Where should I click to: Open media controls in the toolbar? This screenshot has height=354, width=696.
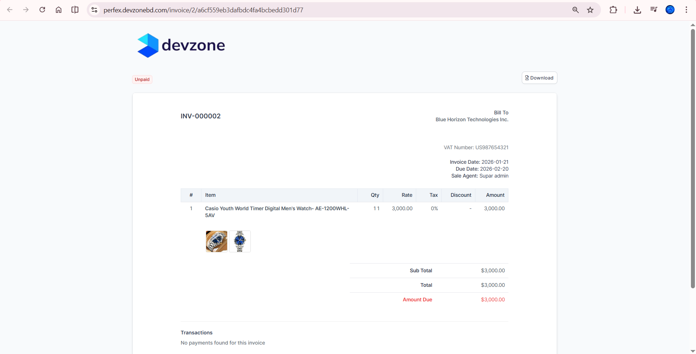[x=654, y=10]
